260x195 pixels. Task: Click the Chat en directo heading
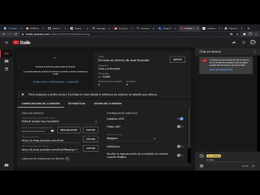pyautogui.click(x=210, y=52)
